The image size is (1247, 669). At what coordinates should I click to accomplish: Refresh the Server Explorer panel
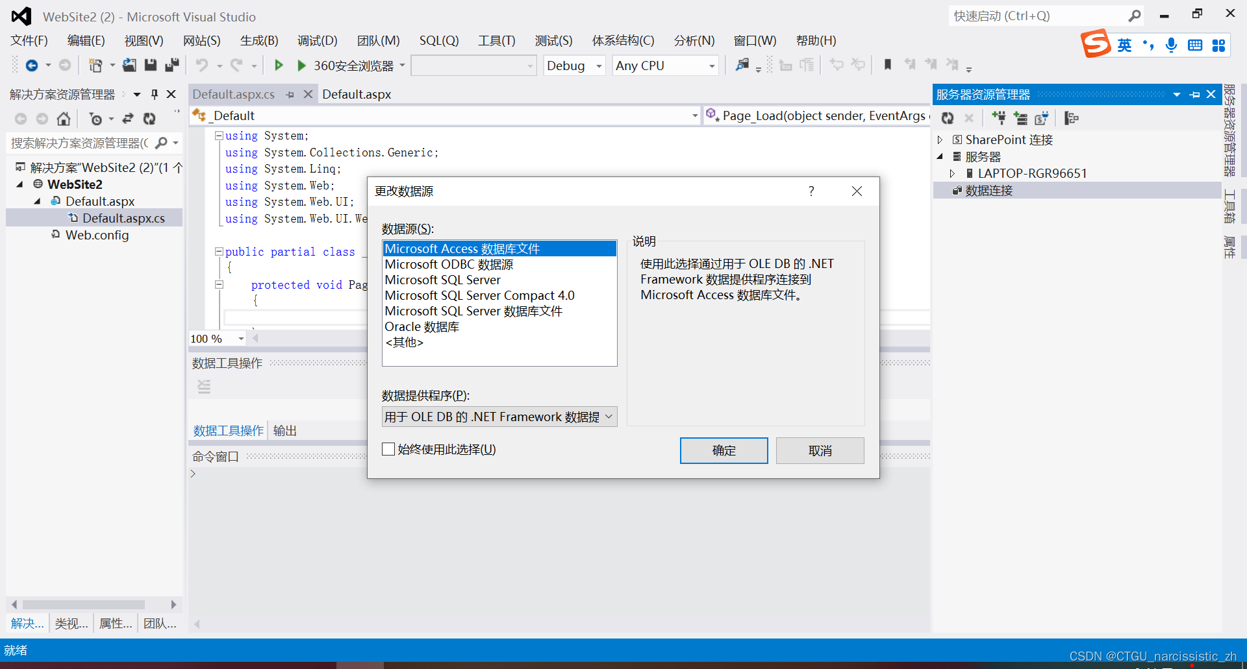tap(948, 118)
